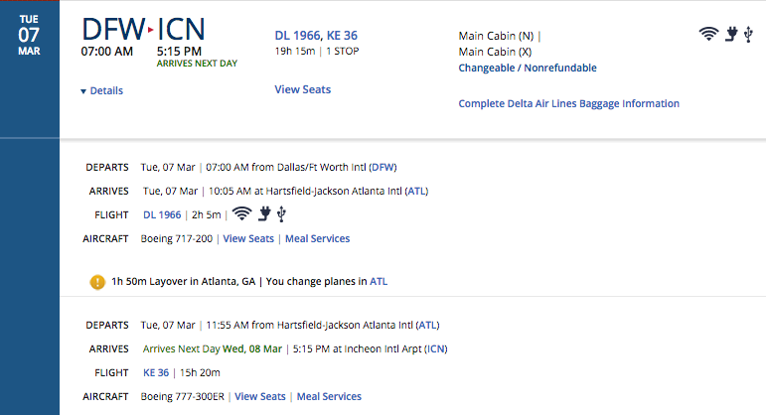View Seats for the Boeing 717-200 aircraft

[x=248, y=238]
